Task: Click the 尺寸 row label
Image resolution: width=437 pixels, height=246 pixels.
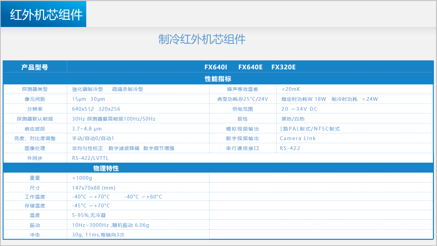Action: [x=35, y=188]
